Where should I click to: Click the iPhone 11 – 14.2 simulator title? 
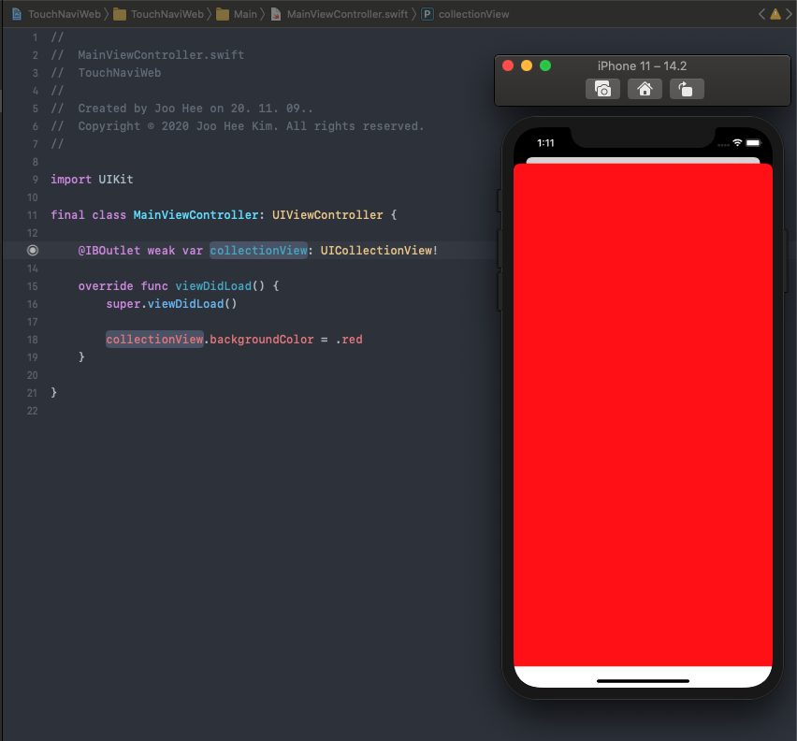(642, 65)
